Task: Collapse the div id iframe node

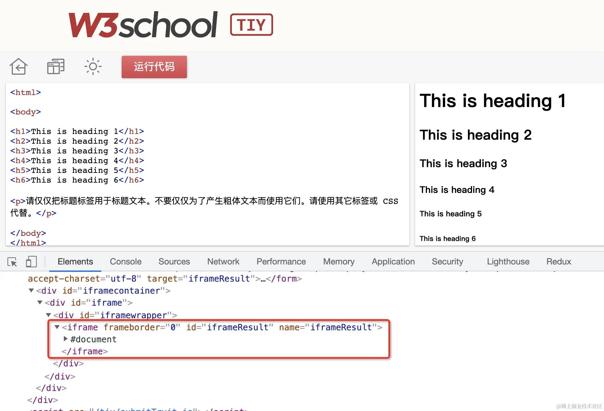Action: click(40, 303)
